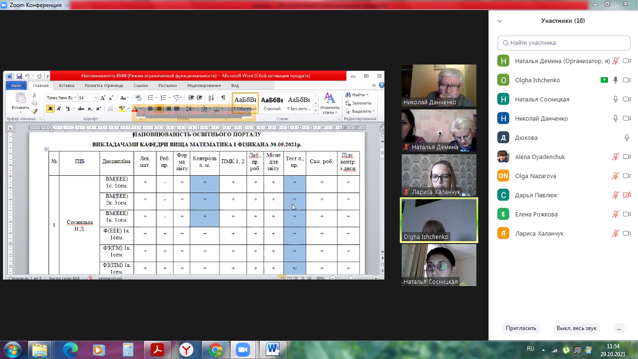Mute Николай Данченко's microphone
Image resolution: width=638 pixels, height=359 pixels.
[616, 118]
